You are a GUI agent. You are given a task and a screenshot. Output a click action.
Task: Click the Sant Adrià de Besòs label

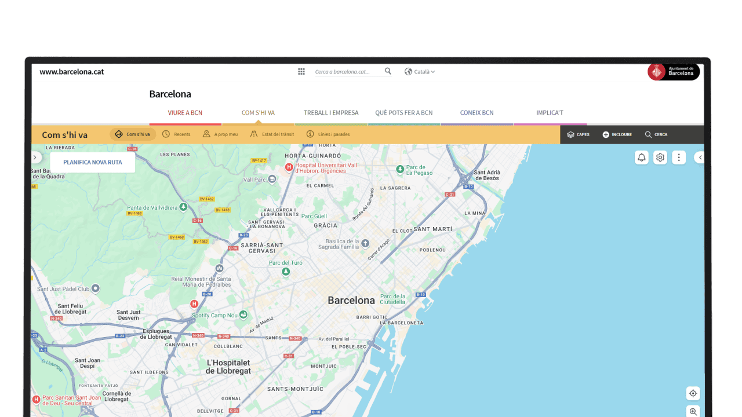pyautogui.click(x=487, y=175)
